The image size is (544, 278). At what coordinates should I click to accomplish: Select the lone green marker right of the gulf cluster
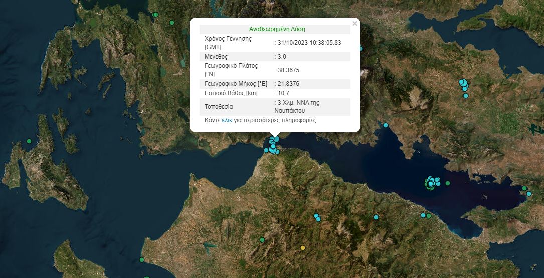coord(448,183)
